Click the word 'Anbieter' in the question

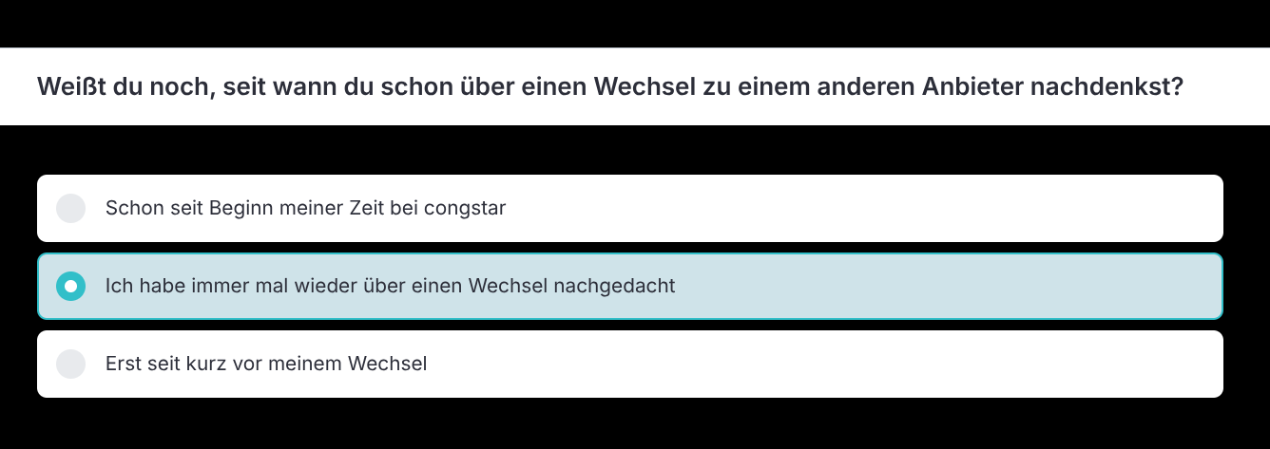[x=967, y=86]
